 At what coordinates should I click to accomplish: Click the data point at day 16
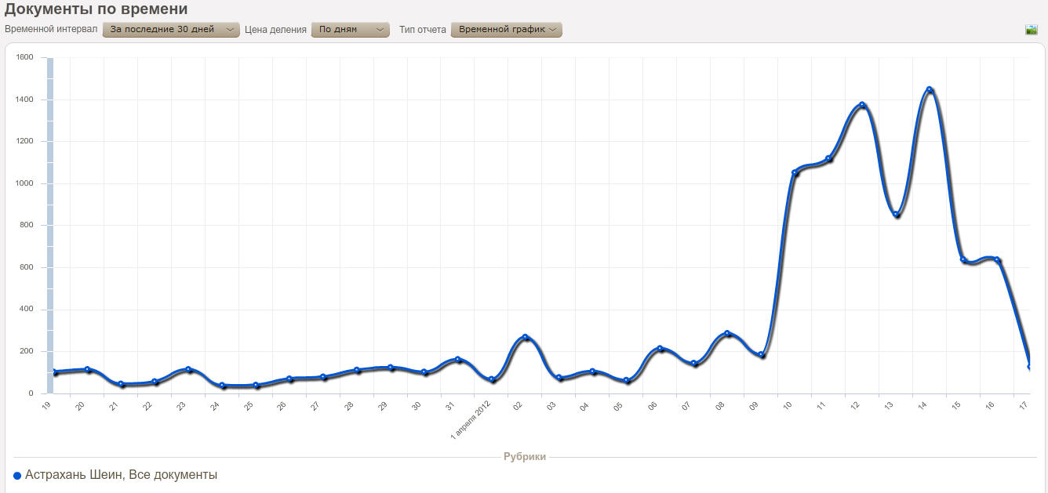click(996, 260)
